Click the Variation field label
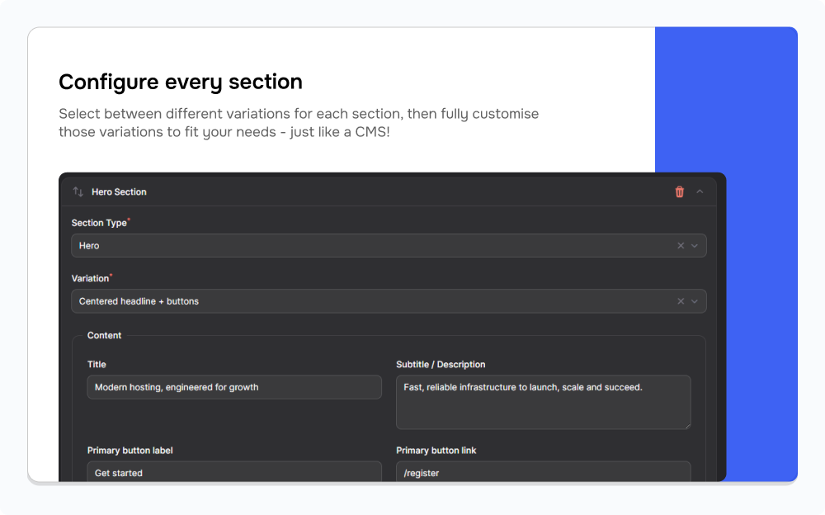The image size is (825, 515). [90, 279]
